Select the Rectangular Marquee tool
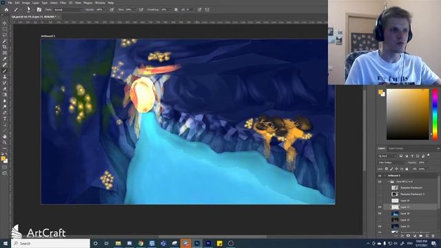Viewport: 441px width, 248px height. tap(5, 29)
